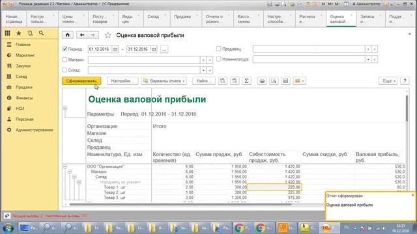Switch to the Начальная страница tab
Screen dimensions: 417x234
(x=14, y=19)
